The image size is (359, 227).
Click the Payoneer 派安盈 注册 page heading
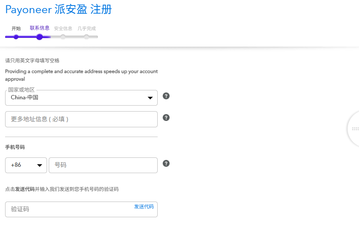pos(58,9)
